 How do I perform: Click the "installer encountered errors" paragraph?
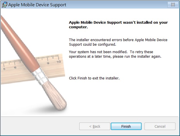(118, 40)
